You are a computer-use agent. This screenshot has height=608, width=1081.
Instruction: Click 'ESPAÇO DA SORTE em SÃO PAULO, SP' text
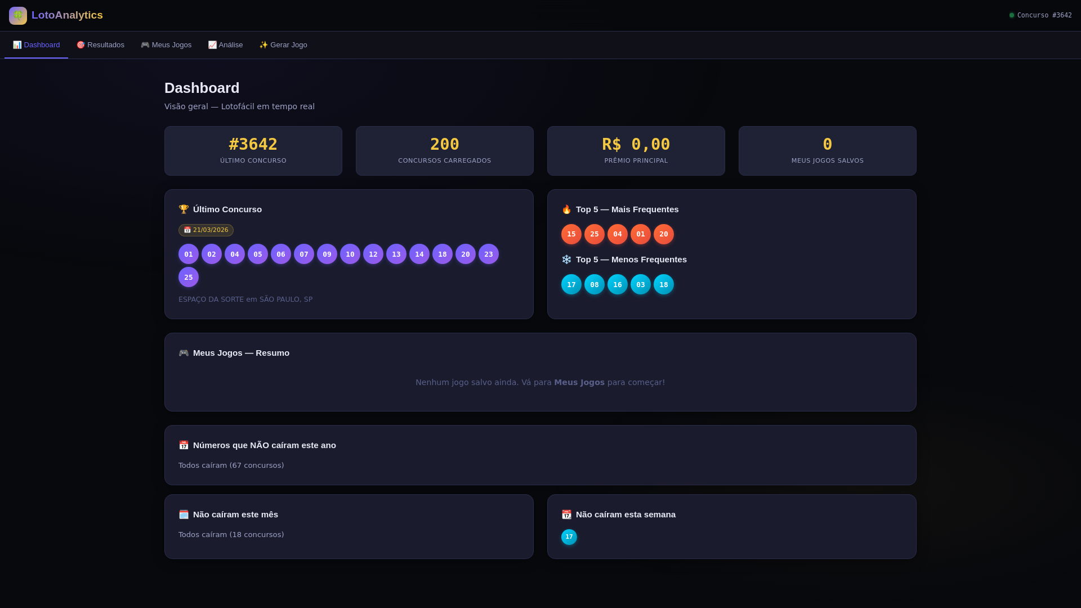pos(245,299)
